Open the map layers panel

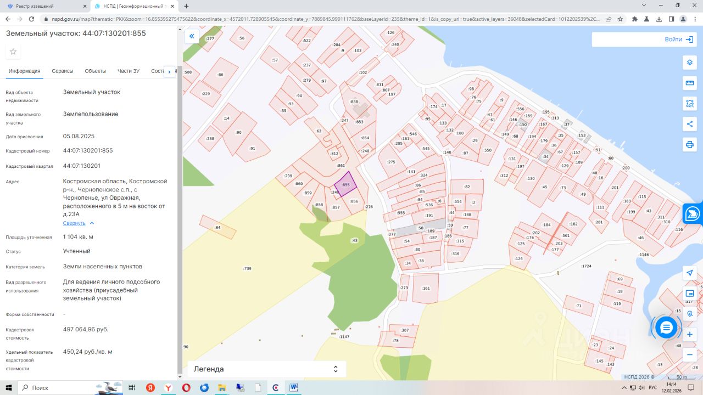click(690, 63)
